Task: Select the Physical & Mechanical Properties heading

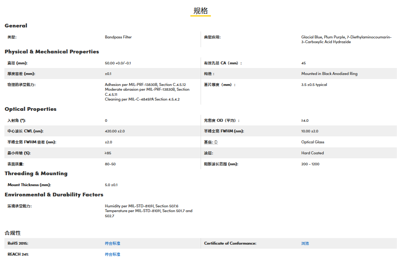Action: tap(52, 52)
